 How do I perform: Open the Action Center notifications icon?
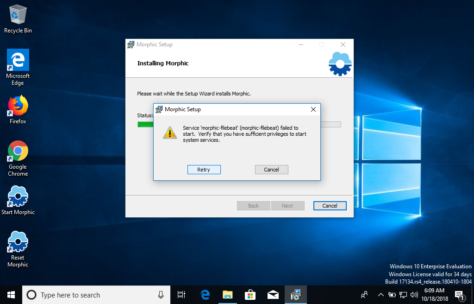(x=460, y=295)
